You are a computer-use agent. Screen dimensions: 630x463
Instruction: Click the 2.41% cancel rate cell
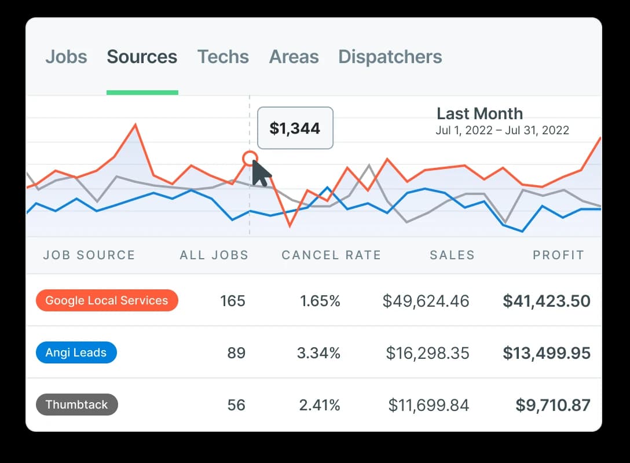click(x=320, y=405)
